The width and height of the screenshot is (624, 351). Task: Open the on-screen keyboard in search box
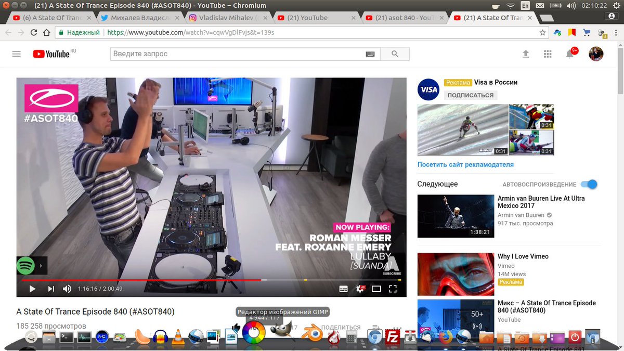370,54
